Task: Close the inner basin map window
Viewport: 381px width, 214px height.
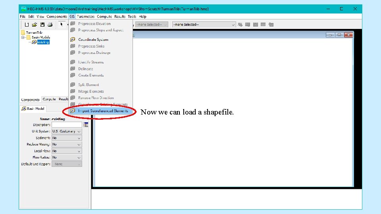Action: [348, 35]
